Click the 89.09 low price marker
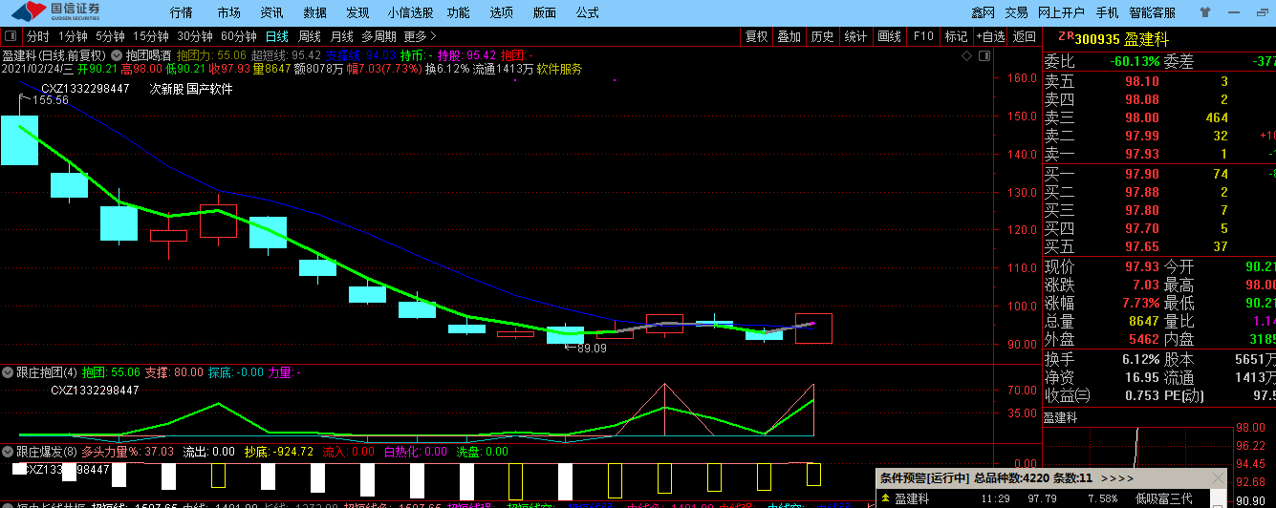1276x508 pixels. pyautogui.click(x=593, y=349)
